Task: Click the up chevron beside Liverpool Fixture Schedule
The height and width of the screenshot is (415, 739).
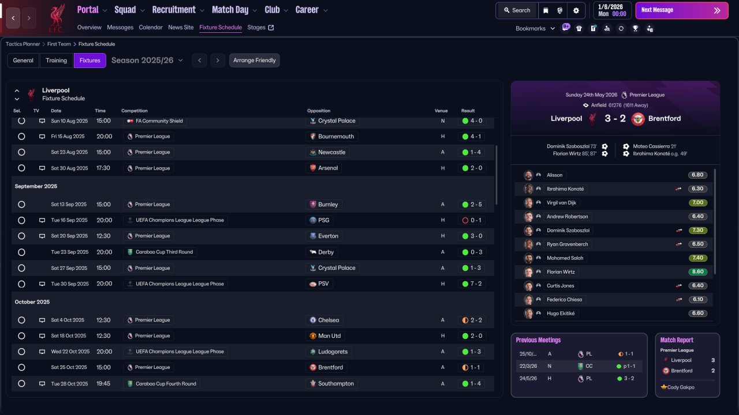Action: [x=17, y=90]
